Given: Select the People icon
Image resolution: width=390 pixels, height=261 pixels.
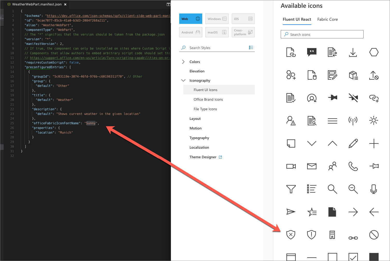Looking at the screenshot, I should (x=333, y=166).
